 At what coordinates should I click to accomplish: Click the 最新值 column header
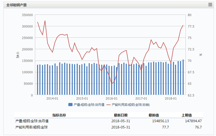point(154,115)
